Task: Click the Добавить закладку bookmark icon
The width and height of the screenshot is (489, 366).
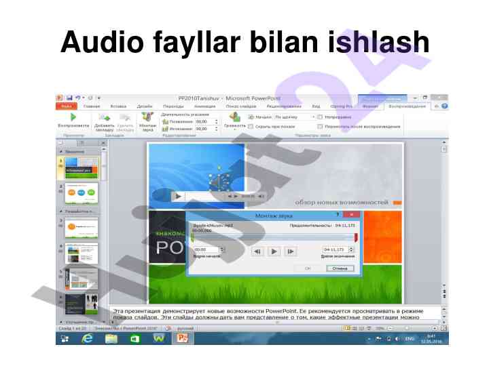Action: (x=105, y=117)
